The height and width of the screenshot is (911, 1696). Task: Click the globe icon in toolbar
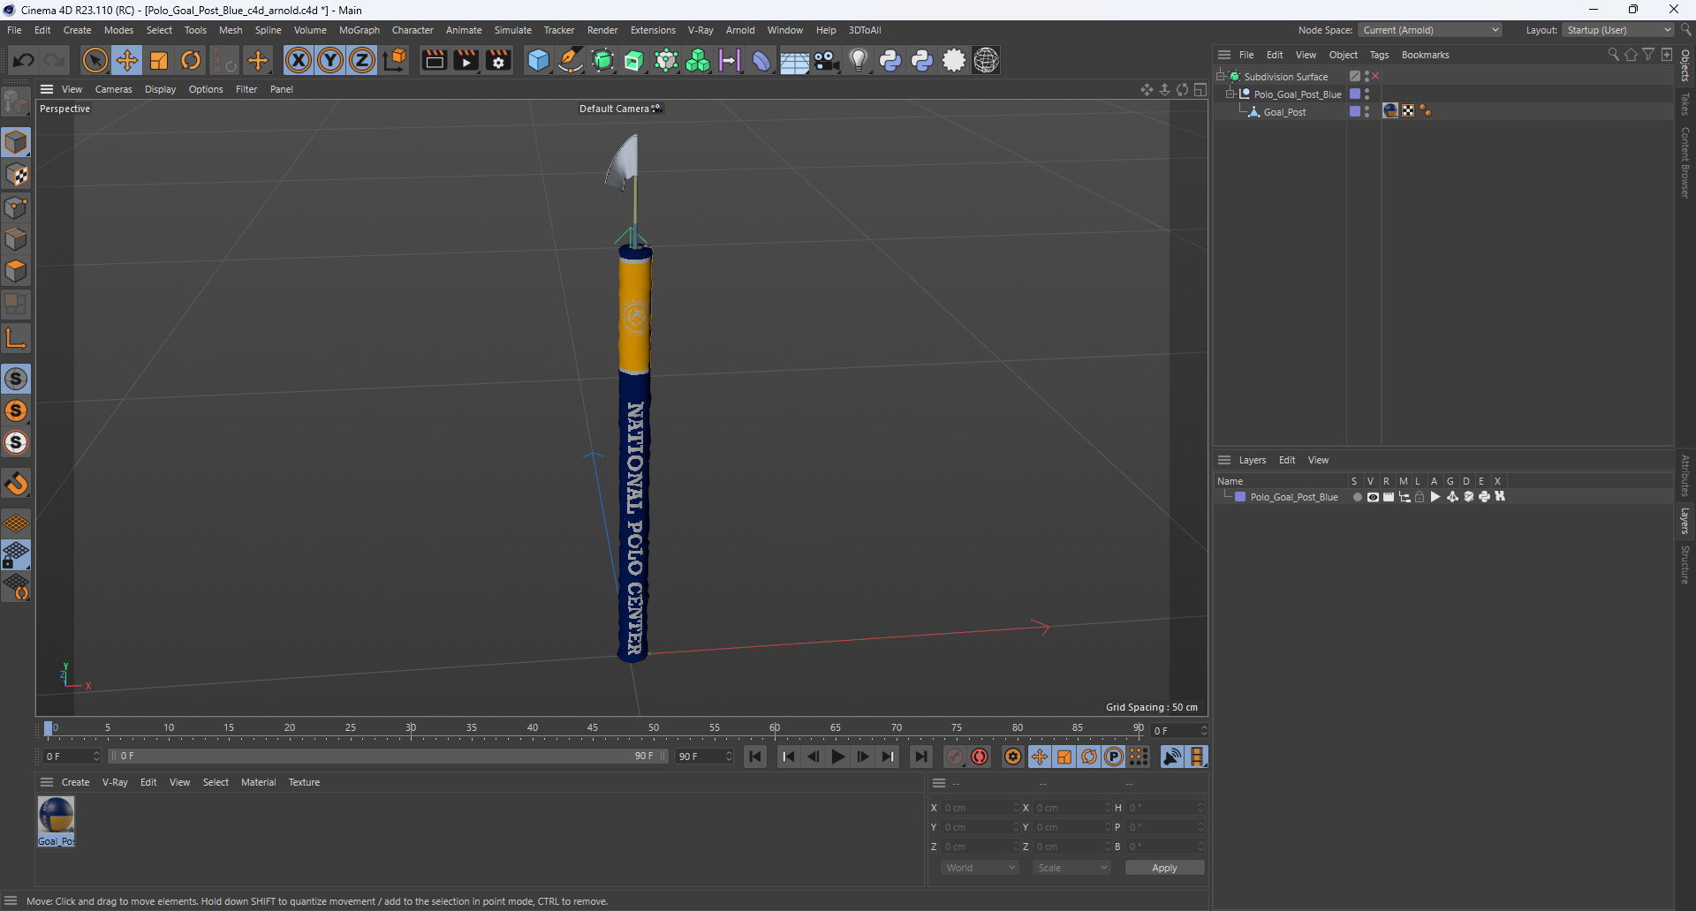click(x=986, y=60)
